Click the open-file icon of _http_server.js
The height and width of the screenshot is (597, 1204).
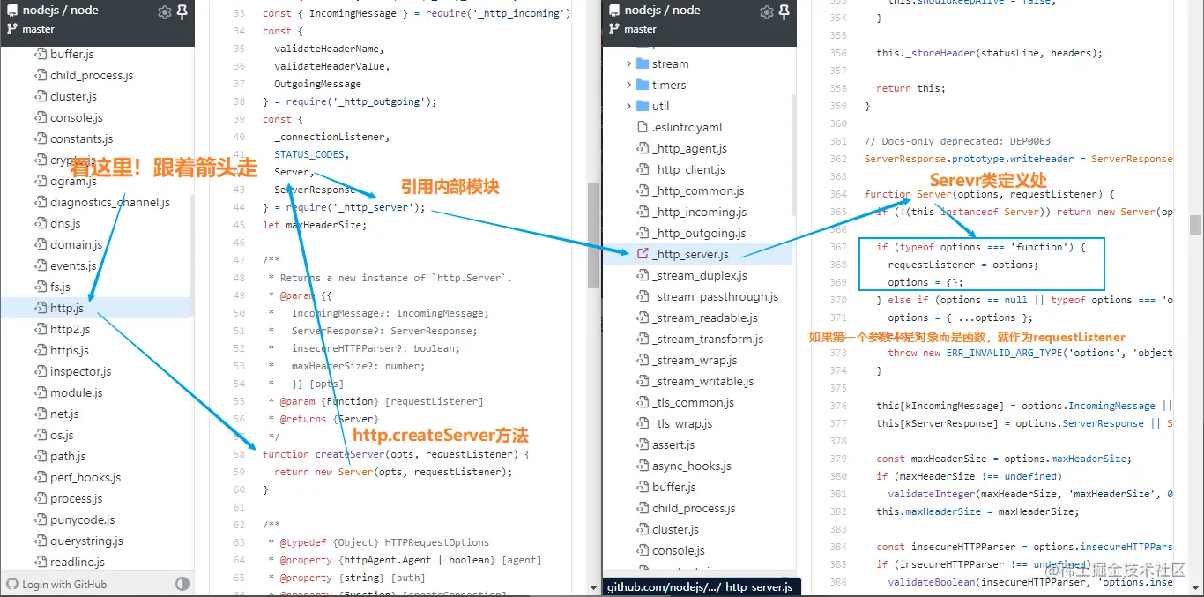[x=642, y=254]
